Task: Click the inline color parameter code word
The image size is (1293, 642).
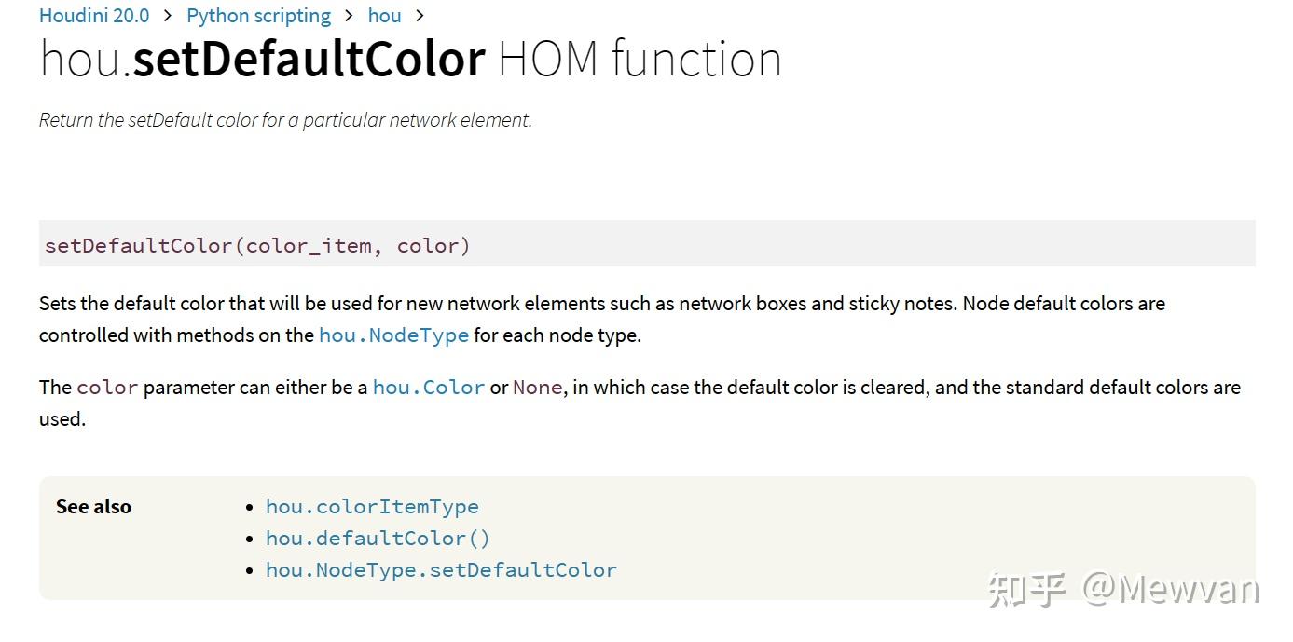Action: [107, 388]
